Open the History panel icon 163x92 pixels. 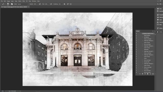158,28
